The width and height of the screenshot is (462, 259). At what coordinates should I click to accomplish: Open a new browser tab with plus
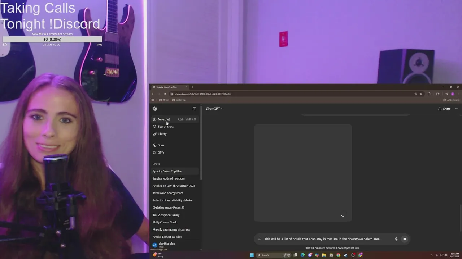[192, 87]
